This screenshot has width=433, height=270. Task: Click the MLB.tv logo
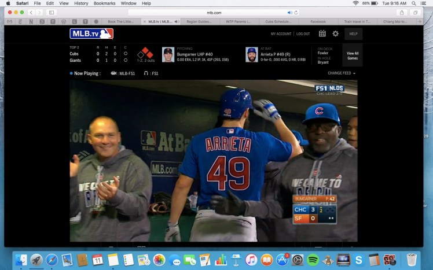[91, 34]
